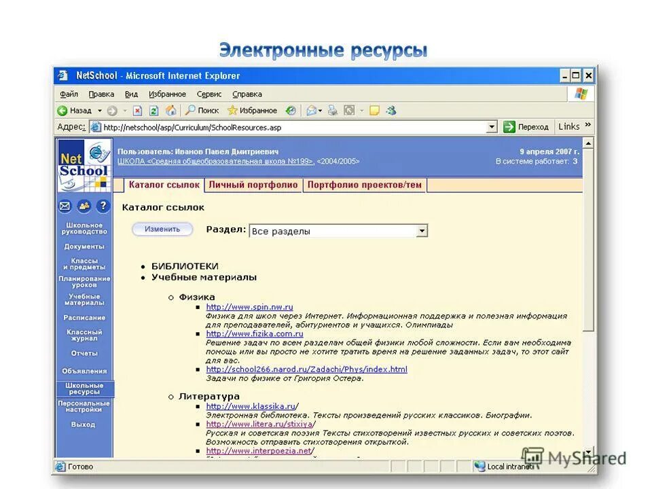Click the Изменить button
Image resolution: width=652 pixels, height=489 pixels.
tap(162, 229)
